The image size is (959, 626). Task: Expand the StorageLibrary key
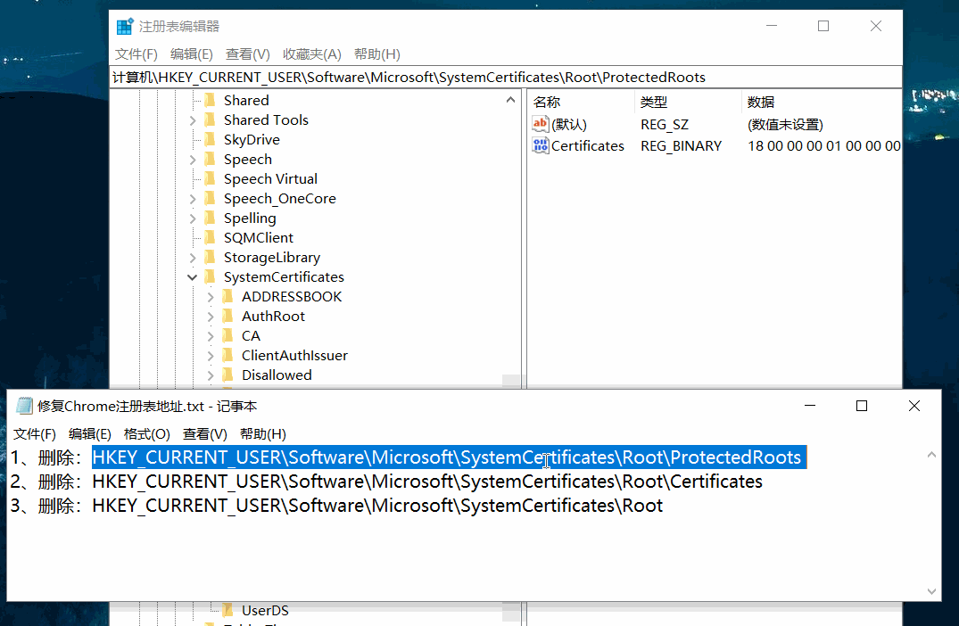(193, 258)
